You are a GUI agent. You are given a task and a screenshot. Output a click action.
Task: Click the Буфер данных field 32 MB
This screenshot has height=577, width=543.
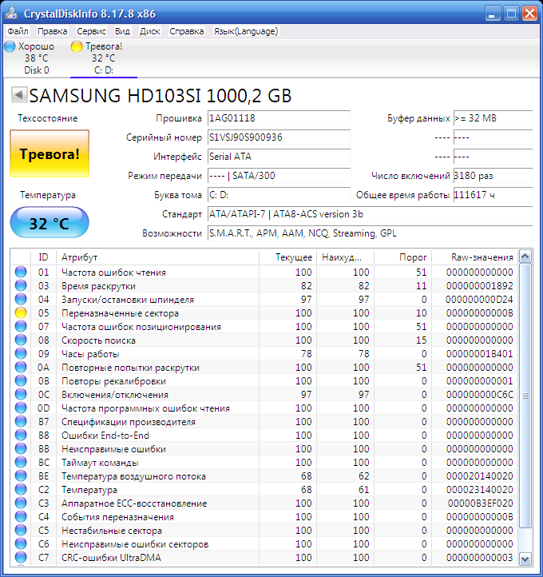click(493, 118)
